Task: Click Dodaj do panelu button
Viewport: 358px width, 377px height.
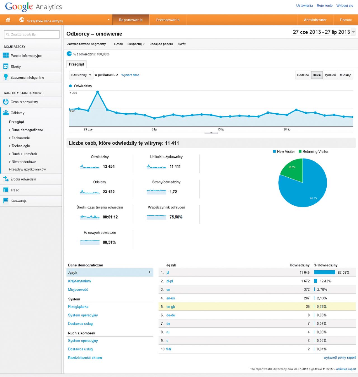Action: pyautogui.click(x=161, y=44)
